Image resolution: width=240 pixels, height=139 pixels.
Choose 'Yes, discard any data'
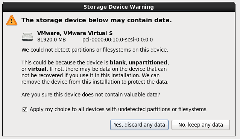click(x=139, y=125)
